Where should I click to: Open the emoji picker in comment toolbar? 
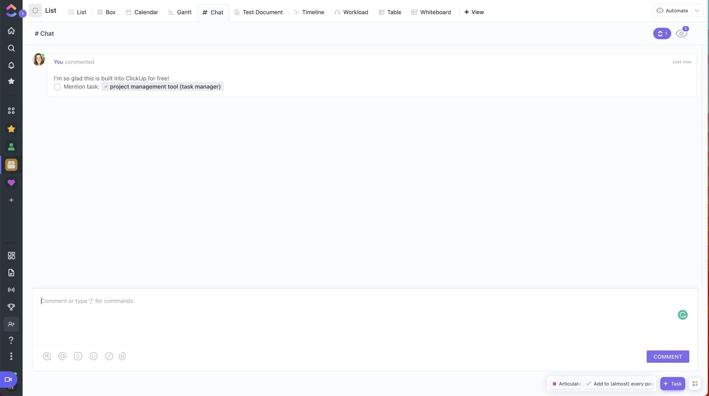click(93, 356)
